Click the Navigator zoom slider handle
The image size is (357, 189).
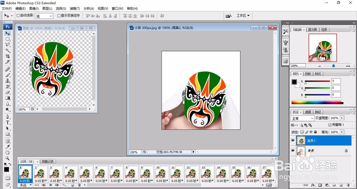click(x=333, y=66)
